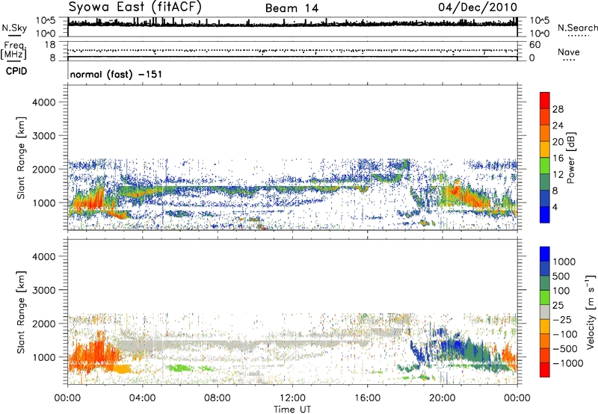Click the "28" tick on power colorbar
598x414 pixels.
[558, 109]
